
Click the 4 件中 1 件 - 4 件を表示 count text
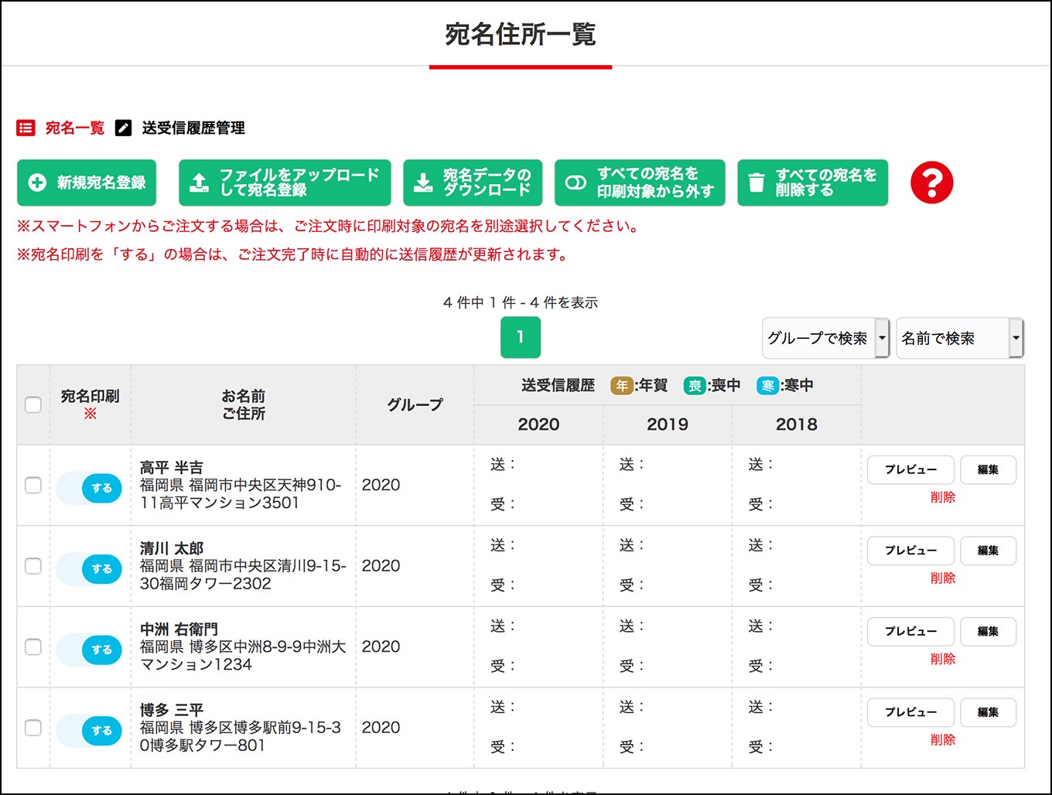tap(521, 302)
